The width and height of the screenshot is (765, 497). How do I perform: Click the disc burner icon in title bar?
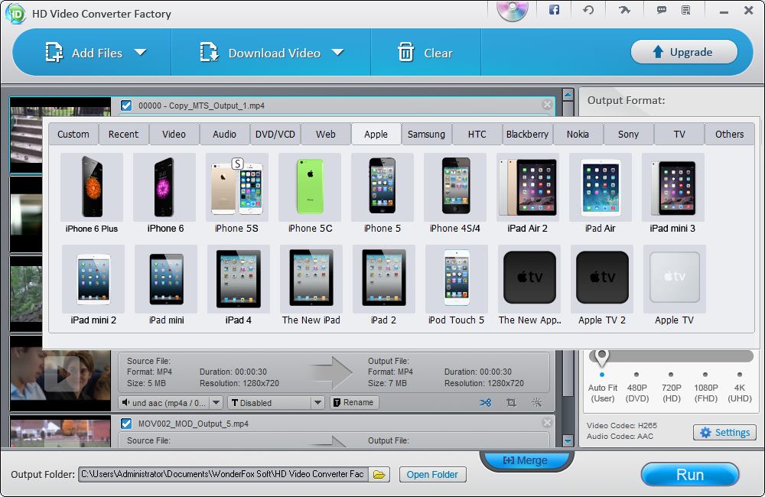click(513, 11)
